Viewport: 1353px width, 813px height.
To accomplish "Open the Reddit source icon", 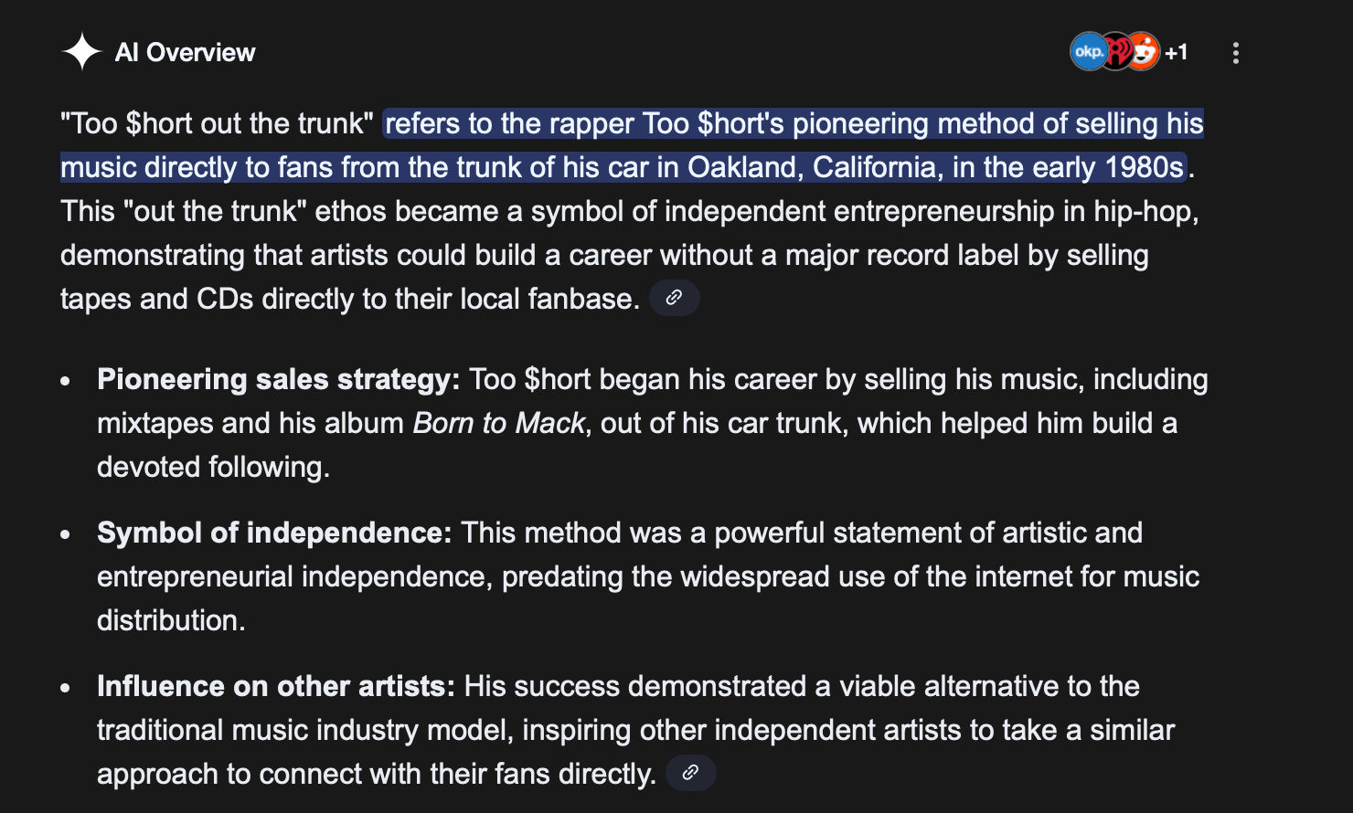I will point(1144,52).
